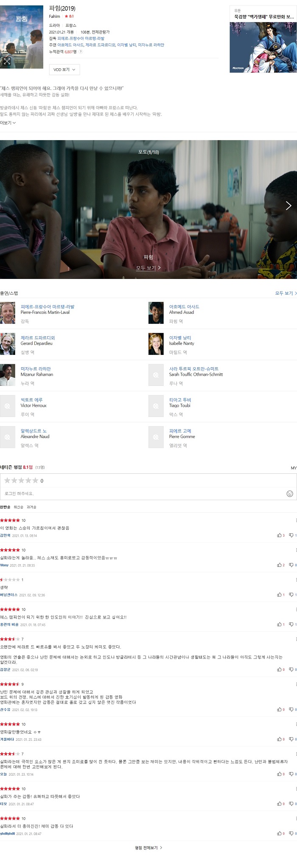Expand the movie poster image
Viewport: 297px width, 855px height.
[7, 62]
